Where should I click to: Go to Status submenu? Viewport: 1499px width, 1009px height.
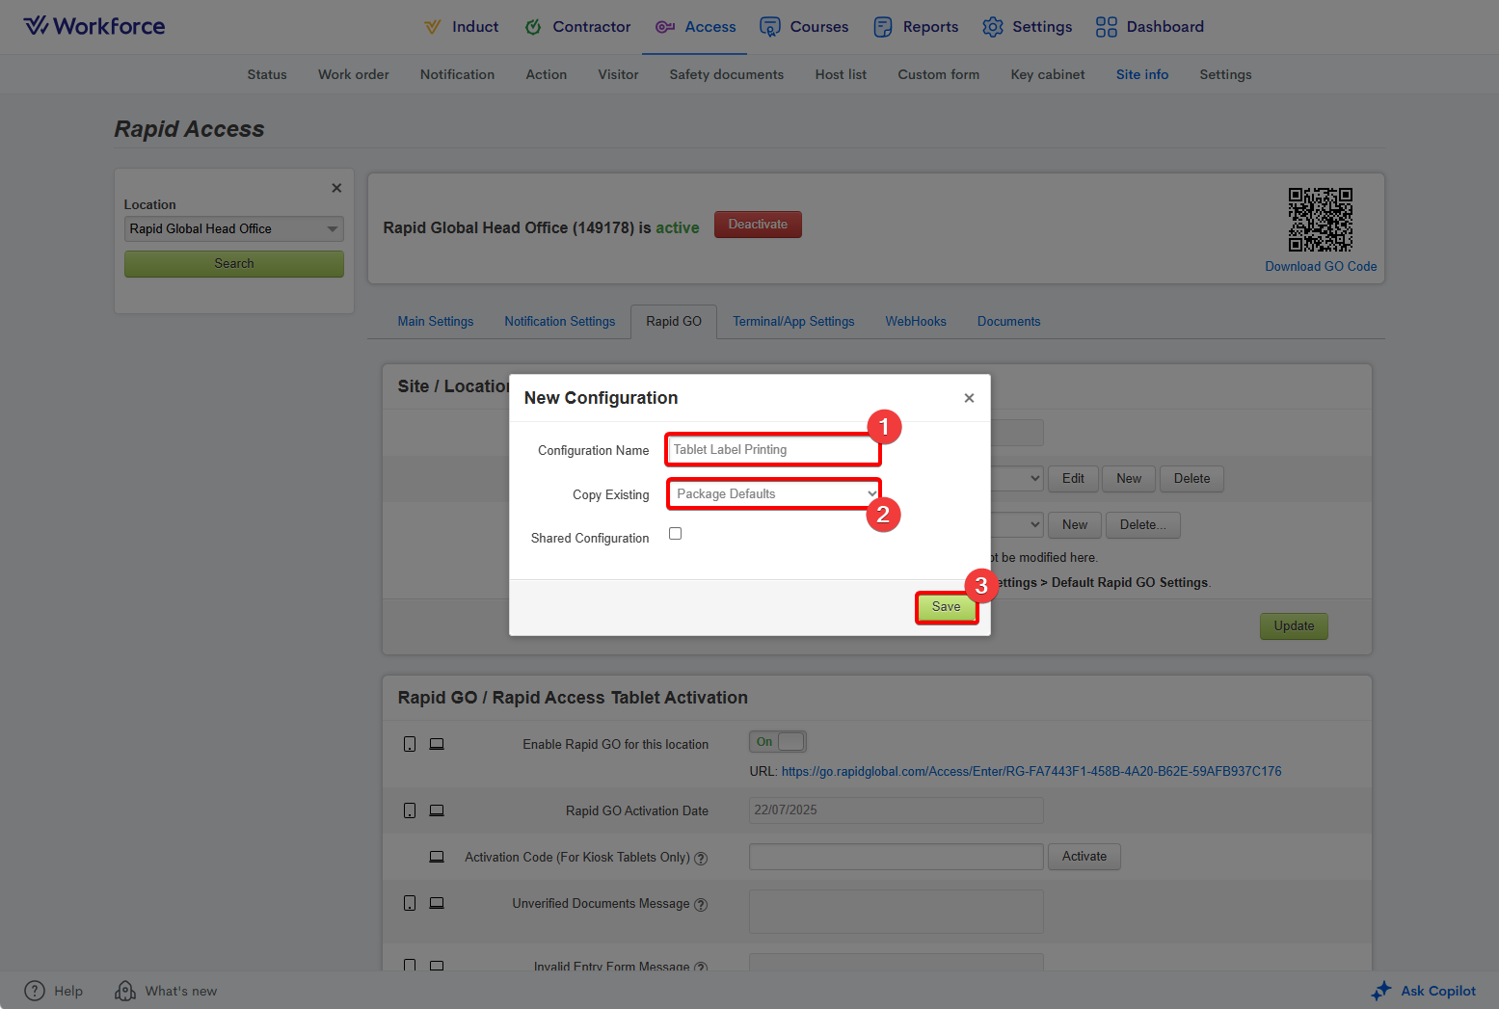click(267, 74)
